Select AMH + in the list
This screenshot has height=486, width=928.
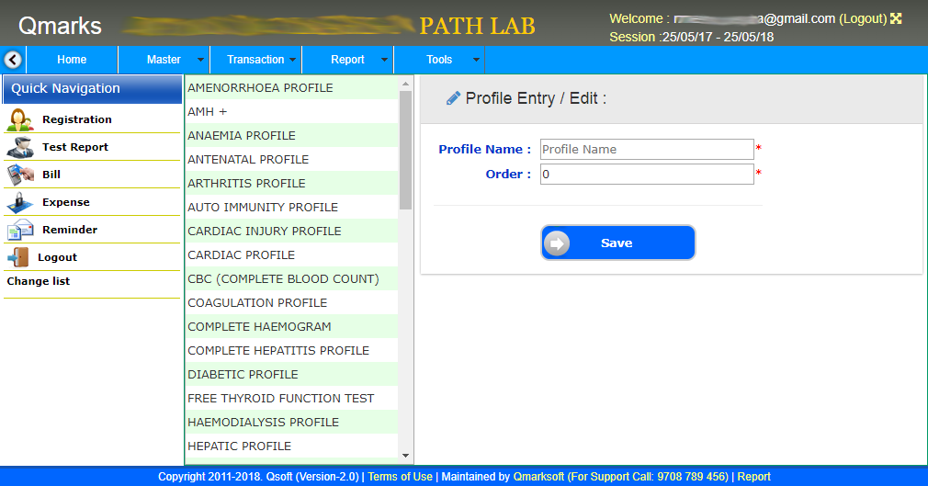[292, 111]
